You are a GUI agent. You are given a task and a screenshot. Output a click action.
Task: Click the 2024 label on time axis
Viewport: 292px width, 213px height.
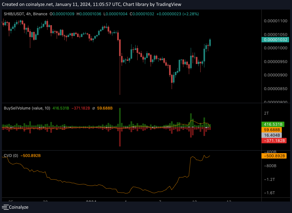tap(91, 201)
